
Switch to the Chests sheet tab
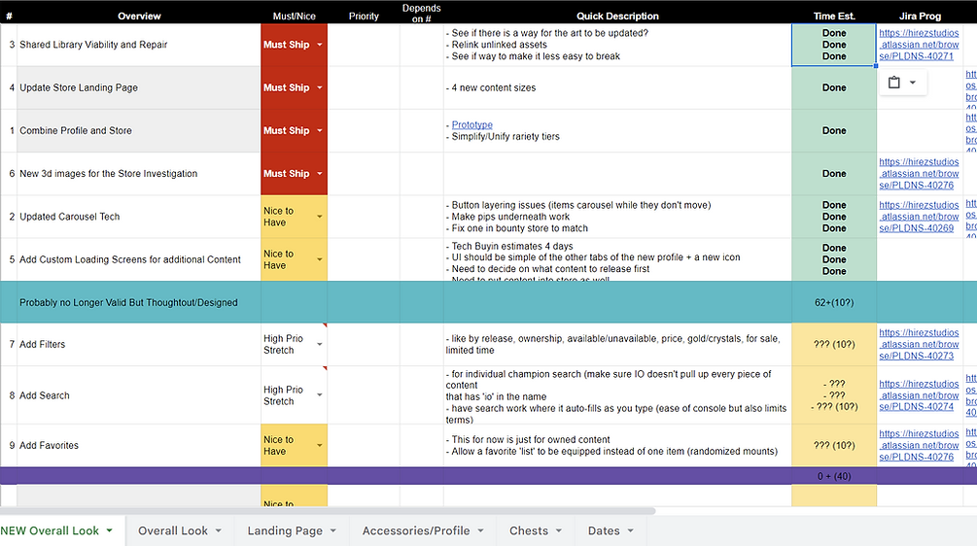click(529, 531)
